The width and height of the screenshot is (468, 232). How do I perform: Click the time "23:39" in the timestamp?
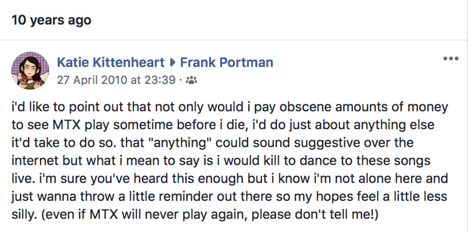coord(160,80)
